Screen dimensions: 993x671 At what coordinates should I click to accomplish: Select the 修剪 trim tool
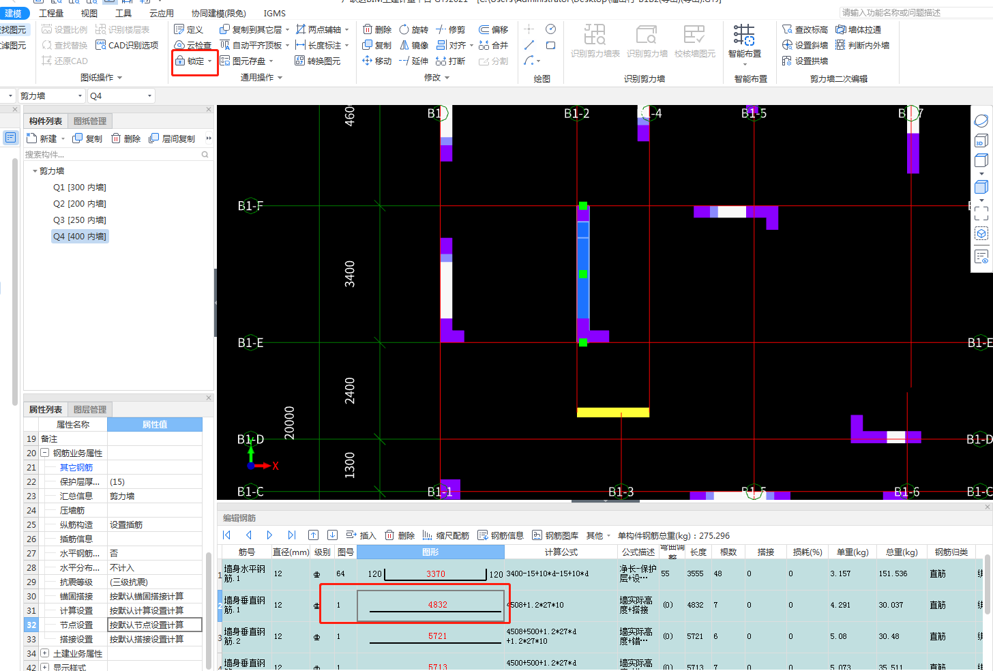(x=451, y=29)
